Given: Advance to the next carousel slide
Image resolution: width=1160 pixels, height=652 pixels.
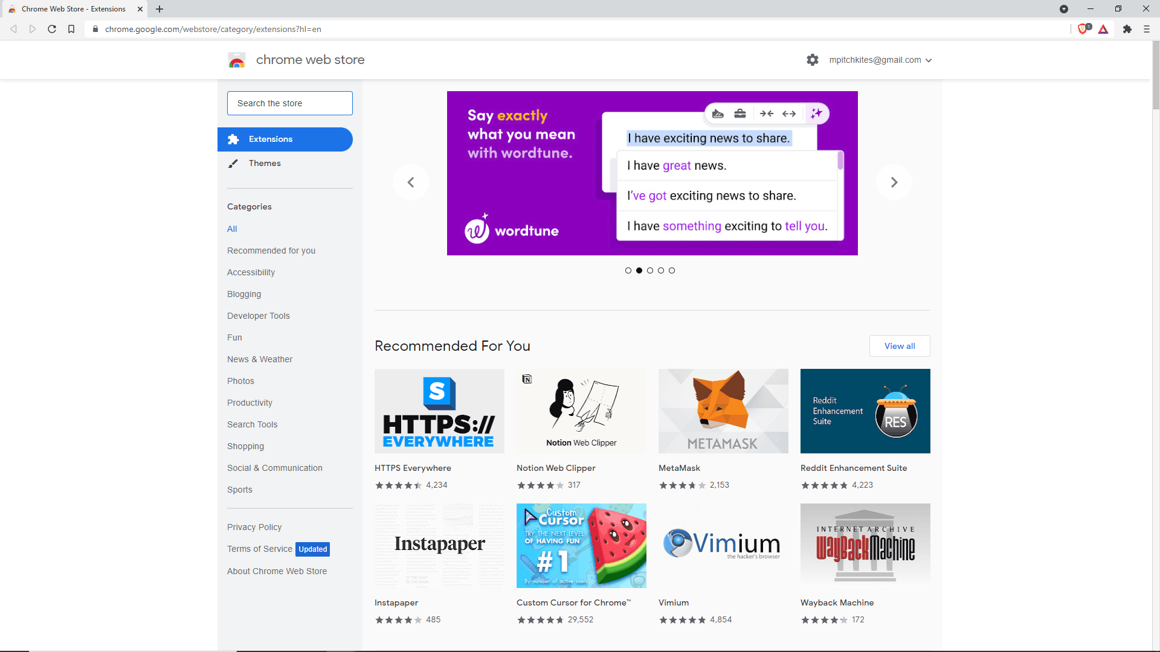Looking at the screenshot, I should pyautogui.click(x=894, y=182).
